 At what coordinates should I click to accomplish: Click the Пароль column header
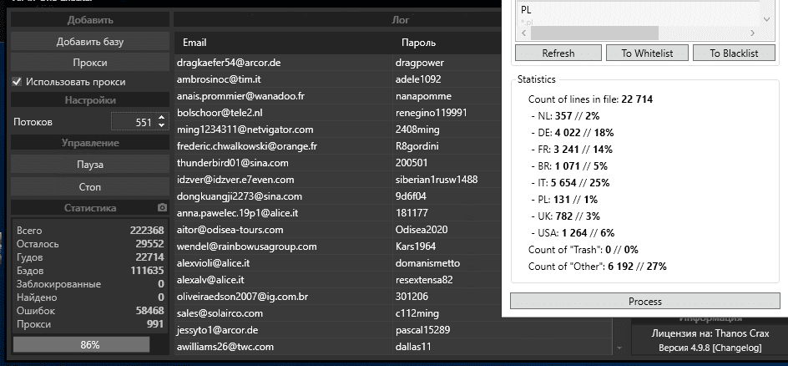[x=418, y=43]
